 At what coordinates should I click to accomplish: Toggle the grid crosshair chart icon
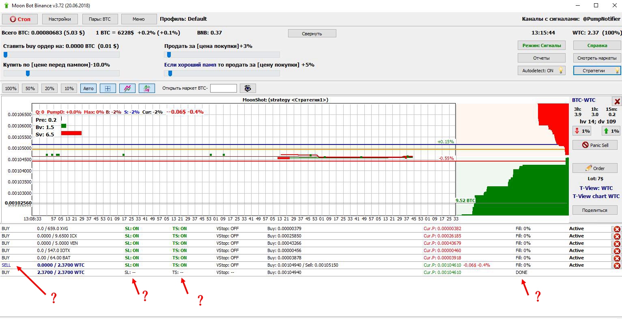click(x=108, y=88)
